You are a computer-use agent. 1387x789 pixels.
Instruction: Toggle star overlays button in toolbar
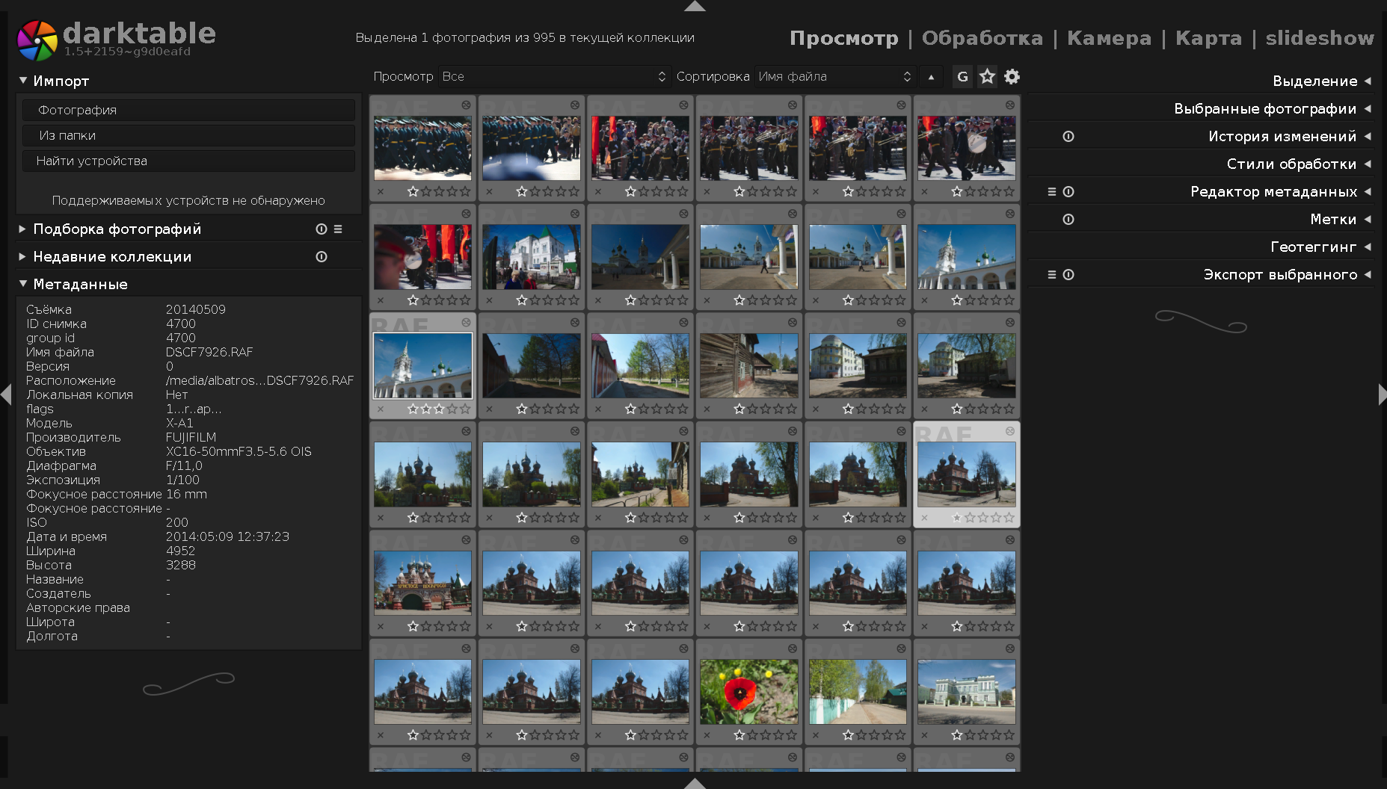click(987, 77)
